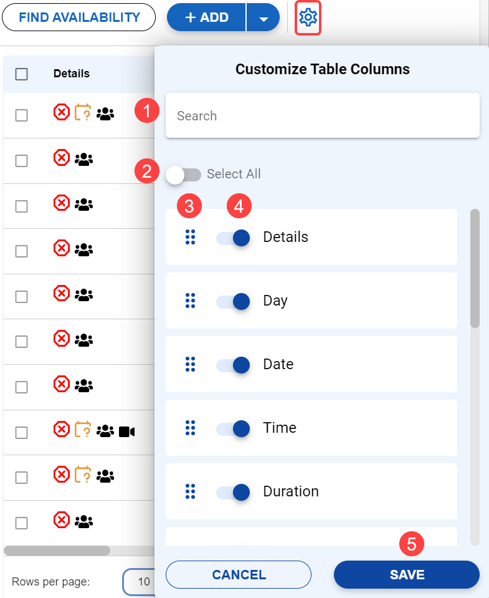Click the column Search field

click(323, 116)
